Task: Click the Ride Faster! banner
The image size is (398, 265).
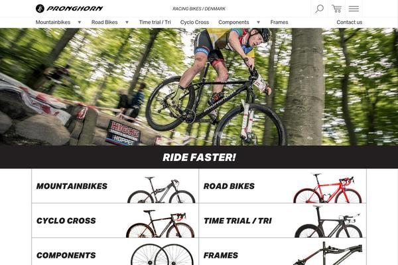Action: (199, 157)
